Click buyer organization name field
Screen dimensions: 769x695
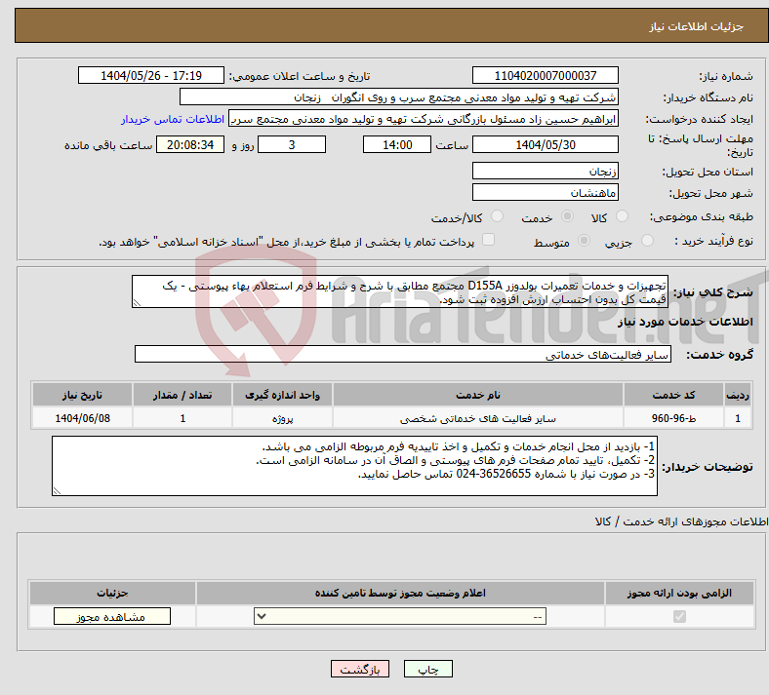click(x=399, y=97)
